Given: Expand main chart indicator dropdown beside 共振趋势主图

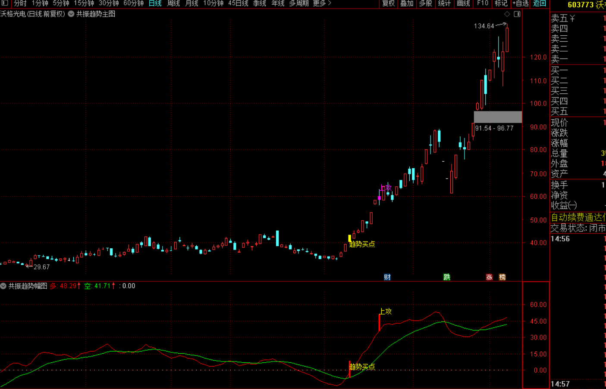Looking at the screenshot, I should pyautogui.click(x=71, y=14).
